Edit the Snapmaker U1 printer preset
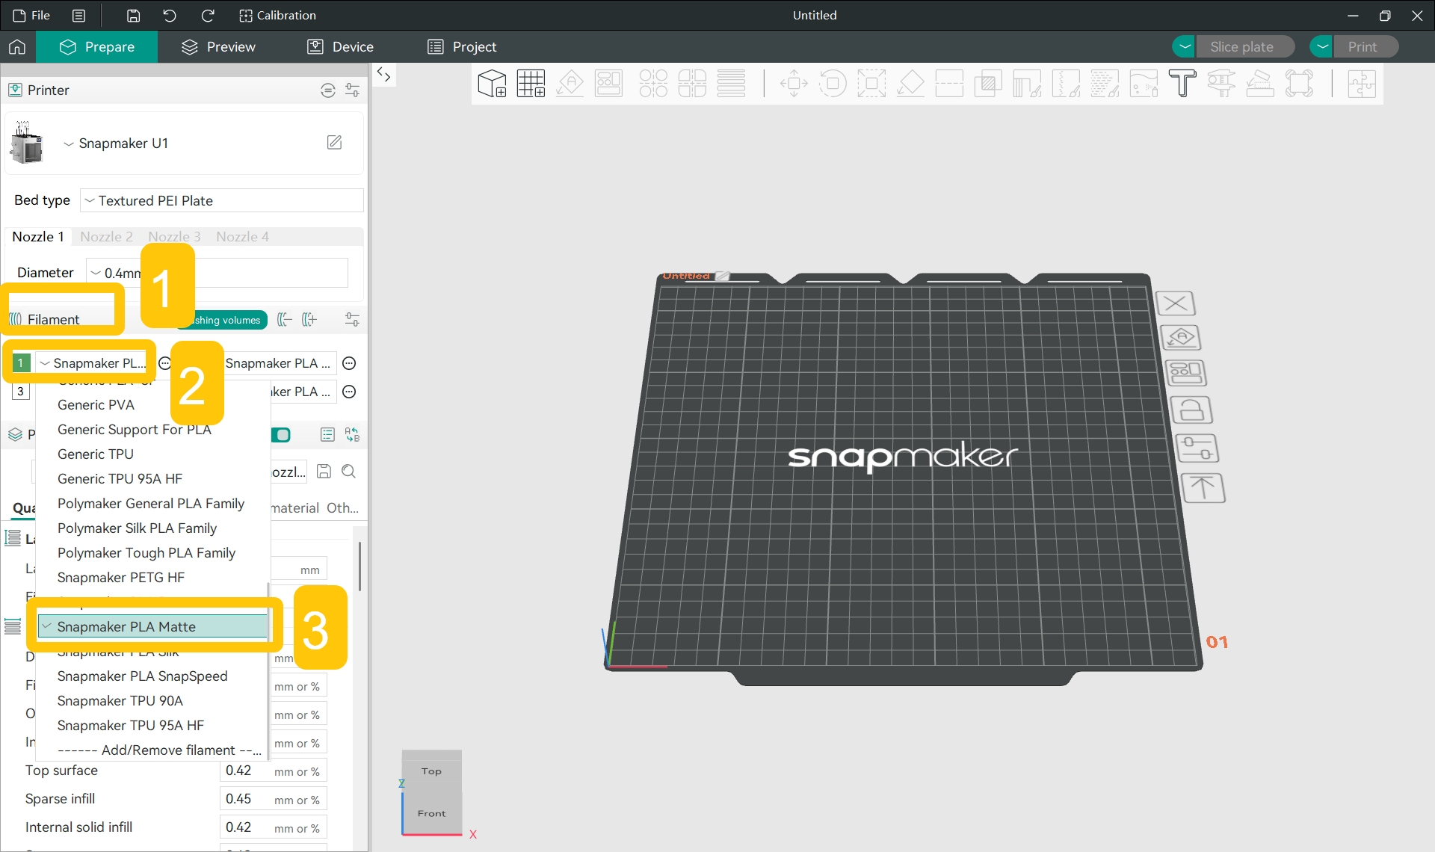1435x852 pixels. pyautogui.click(x=335, y=142)
